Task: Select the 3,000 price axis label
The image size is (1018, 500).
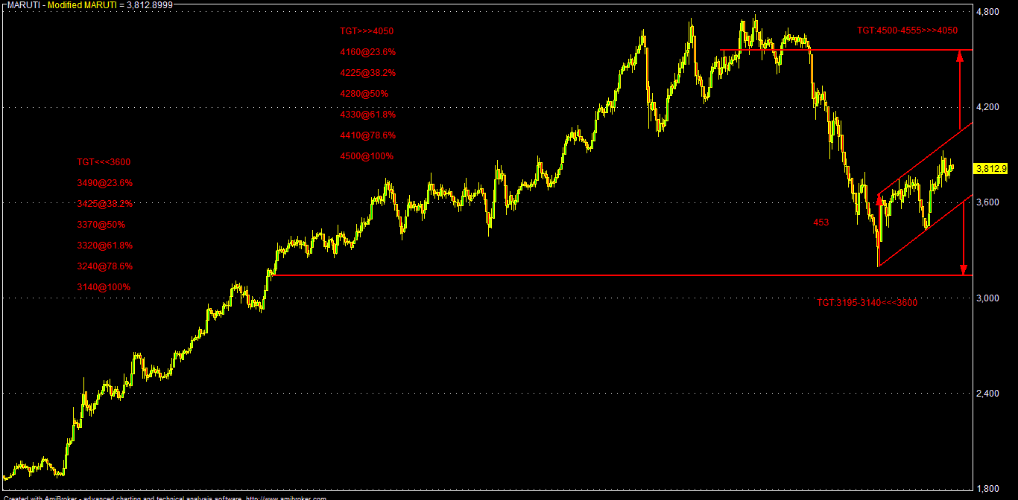Action: point(987,298)
